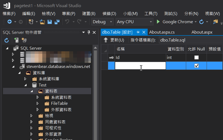Viewport: 223px width, 140px height.
Task: Open the explorer panel window position dropdown
Action: [x=84, y=32]
